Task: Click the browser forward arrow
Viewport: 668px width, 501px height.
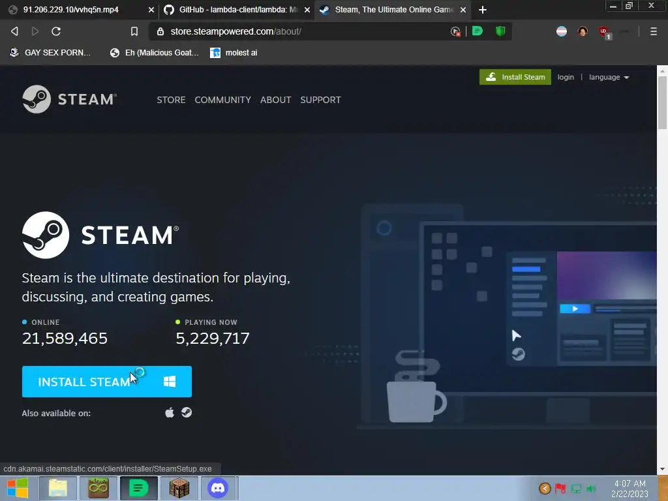Action: click(35, 31)
